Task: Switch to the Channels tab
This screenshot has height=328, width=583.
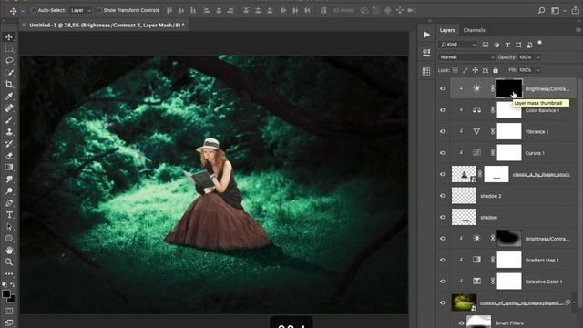Action: (x=474, y=30)
